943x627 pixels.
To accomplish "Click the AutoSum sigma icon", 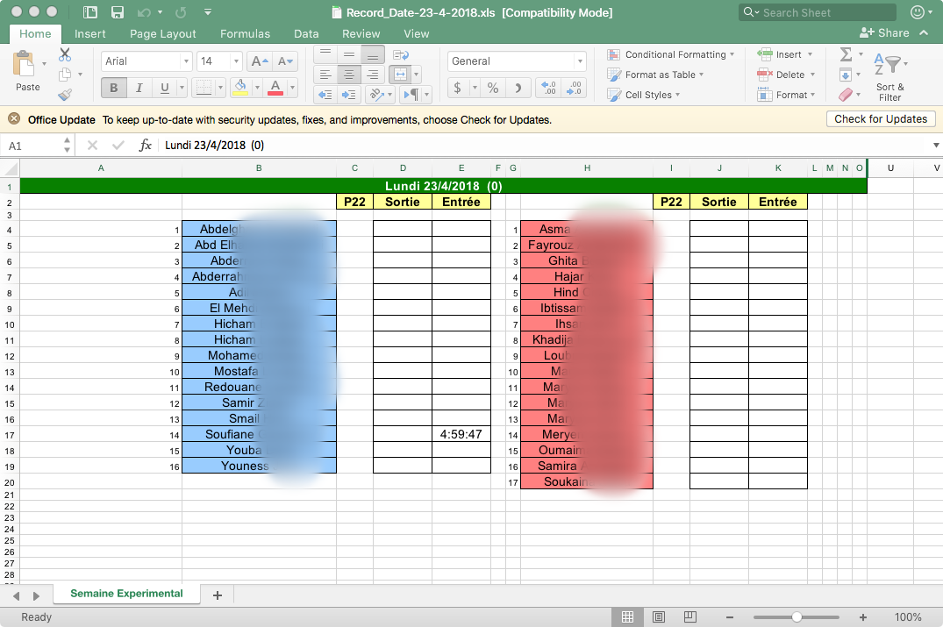I will pos(846,54).
